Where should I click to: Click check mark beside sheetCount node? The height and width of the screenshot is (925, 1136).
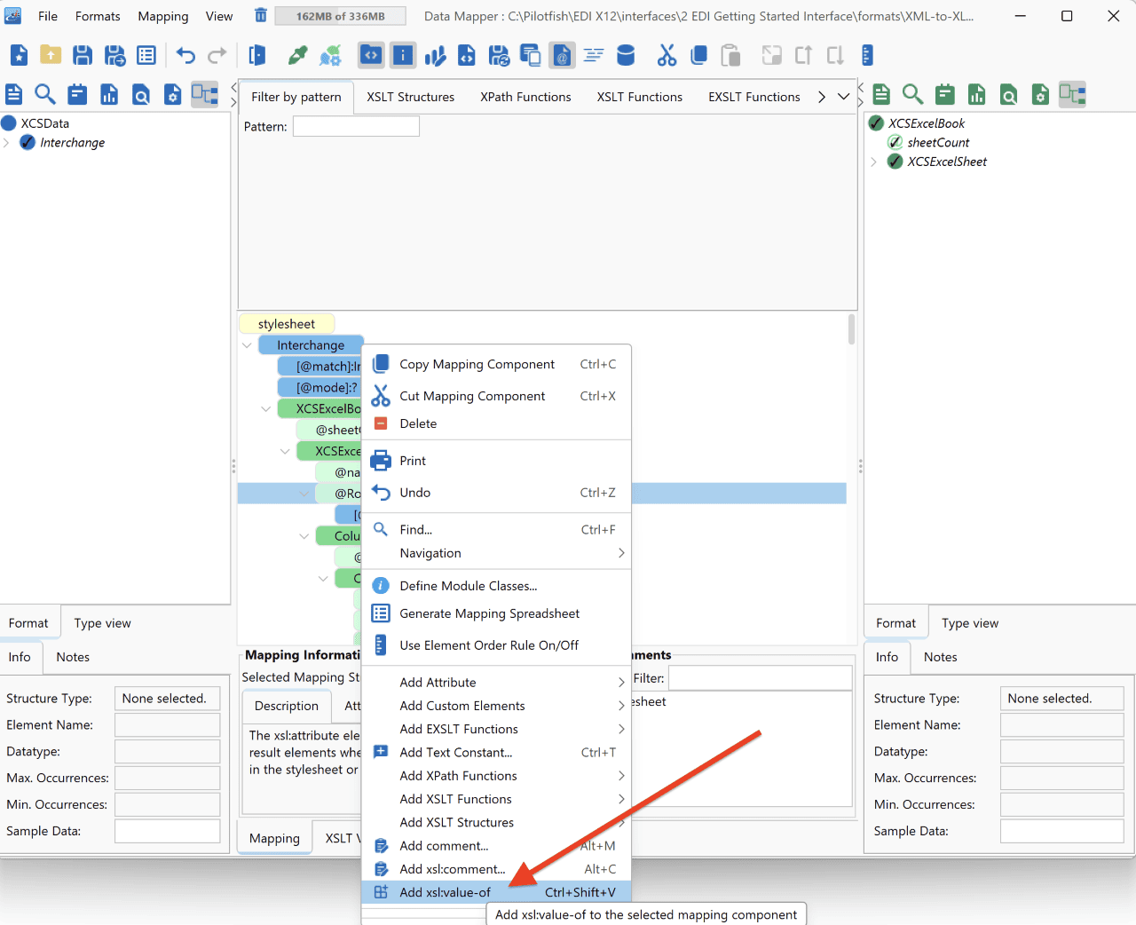pyautogui.click(x=895, y=142)
